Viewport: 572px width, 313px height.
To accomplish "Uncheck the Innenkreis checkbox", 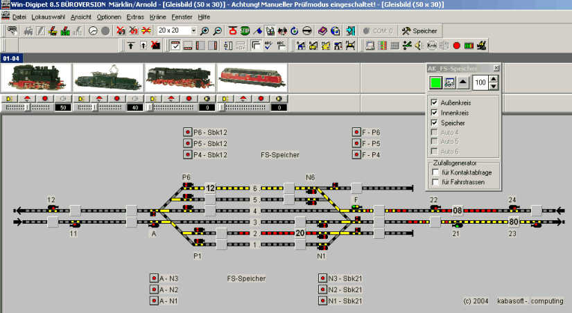I will [x=434, y=112].
